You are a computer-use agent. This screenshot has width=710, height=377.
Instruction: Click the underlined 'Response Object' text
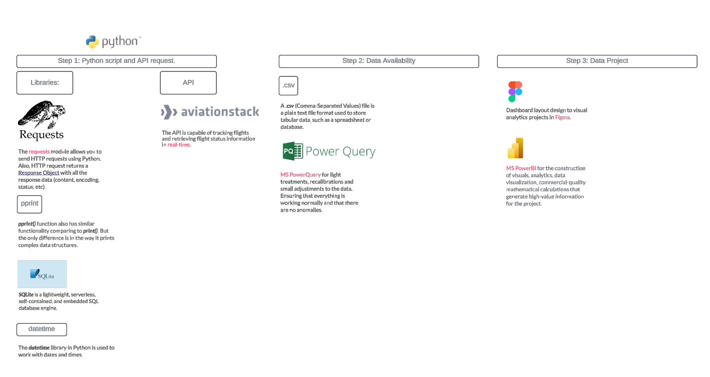click(x=39, y=173)
